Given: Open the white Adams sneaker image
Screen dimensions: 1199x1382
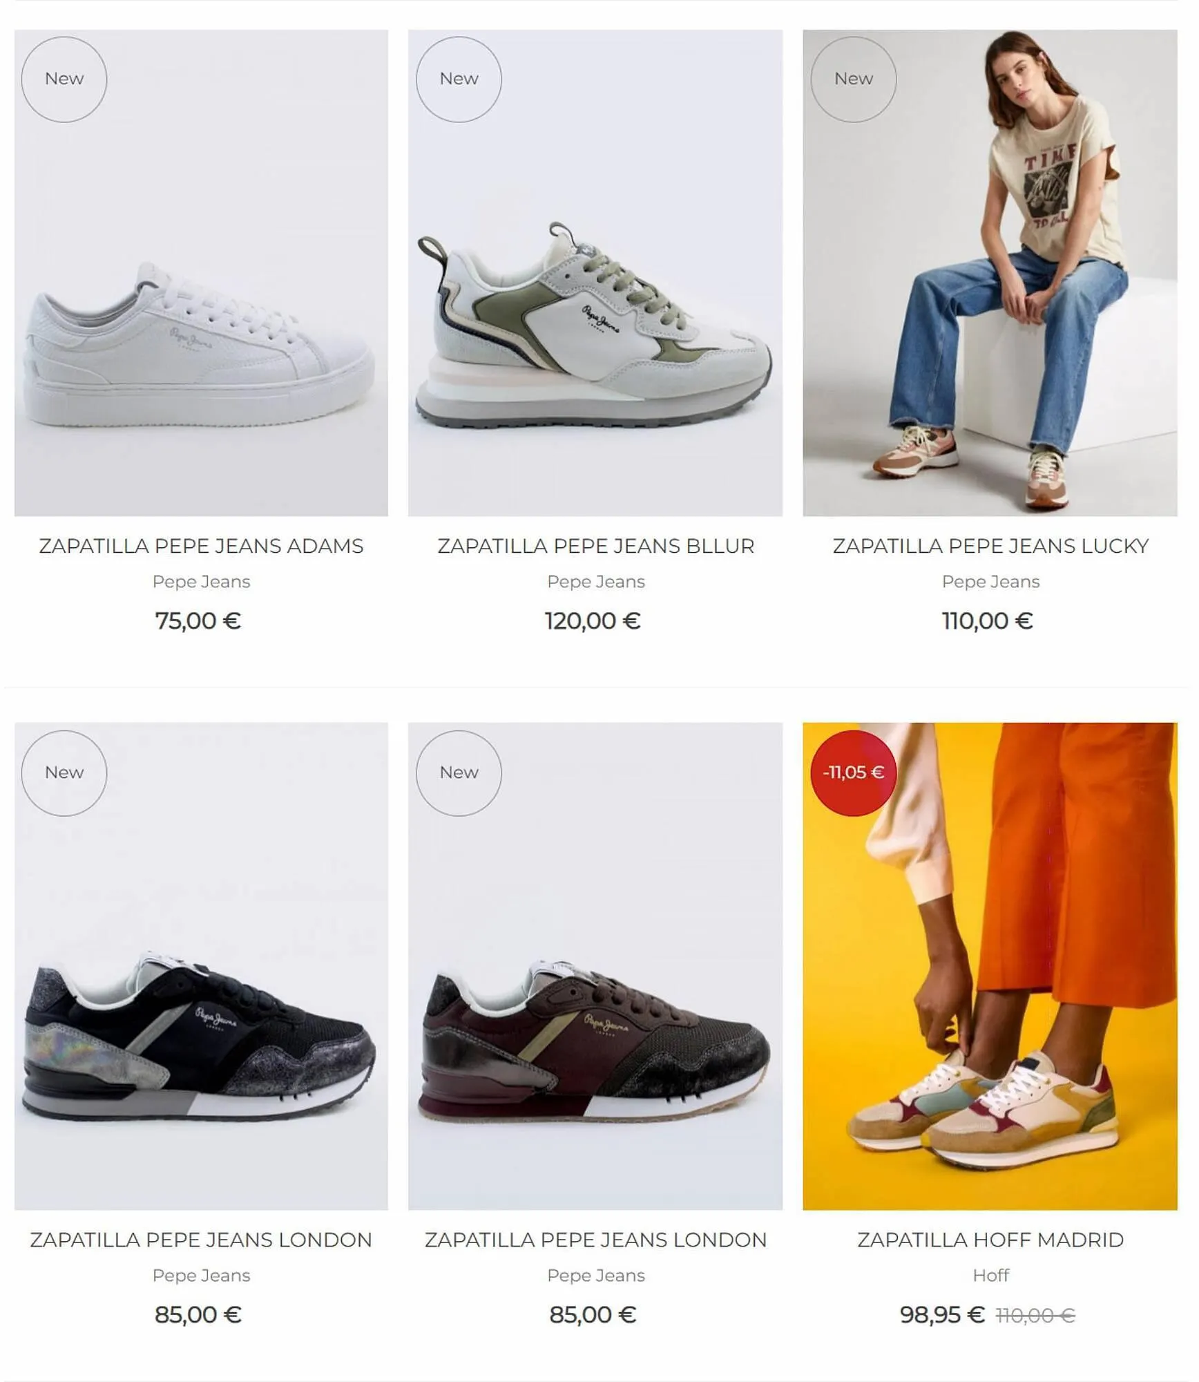Looking at the screenshot, I should (x=201, y=273).
